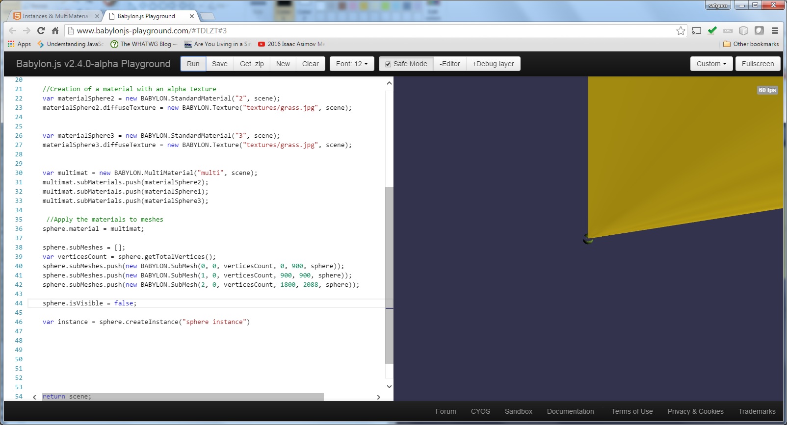787x425 pixels.
Task: Open Are You Living in a Sim bookmark
Action: [217, 44]
